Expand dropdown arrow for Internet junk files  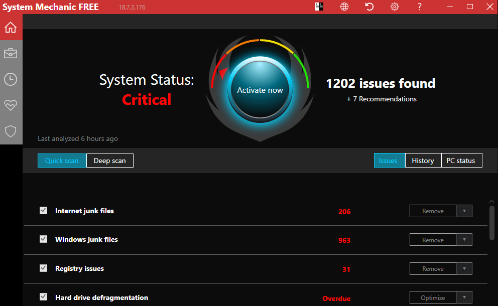(464, 211)
